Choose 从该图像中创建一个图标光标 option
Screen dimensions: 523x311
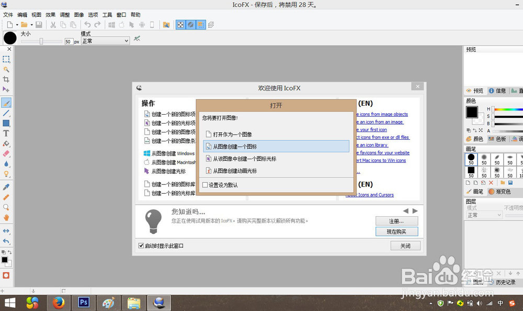pos(276,159)
